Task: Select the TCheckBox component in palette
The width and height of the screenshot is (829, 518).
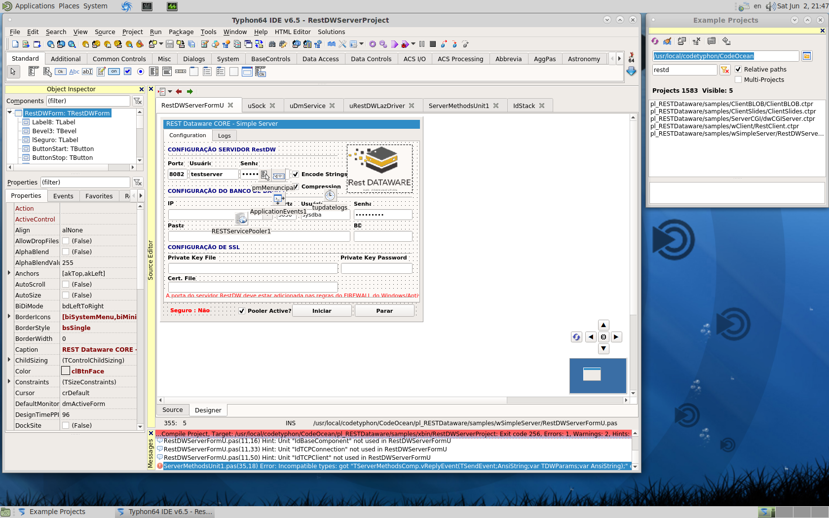Action: click(127, 72)
